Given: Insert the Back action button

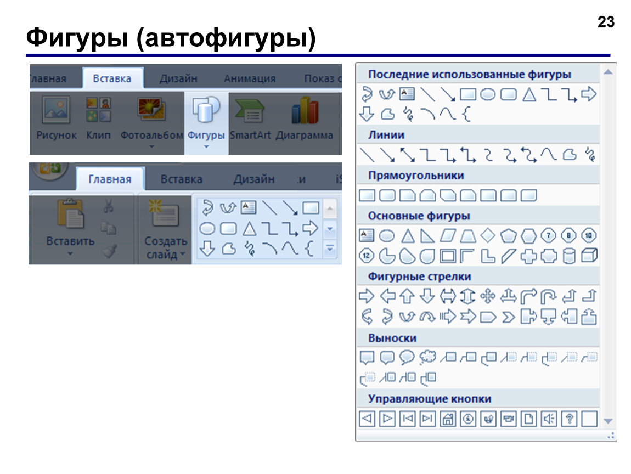Looking at the screenshot, I should 367,419.
